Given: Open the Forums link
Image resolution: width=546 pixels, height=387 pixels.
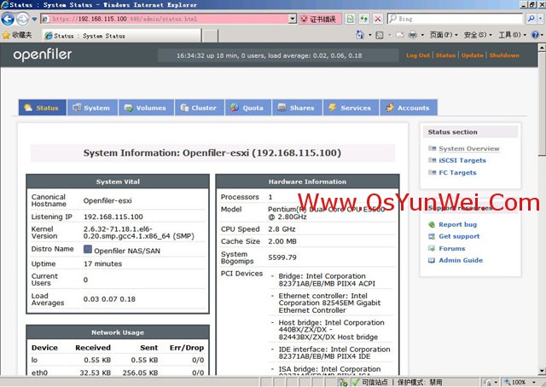Looking at the screenshot, I should (x=451, y=249).
